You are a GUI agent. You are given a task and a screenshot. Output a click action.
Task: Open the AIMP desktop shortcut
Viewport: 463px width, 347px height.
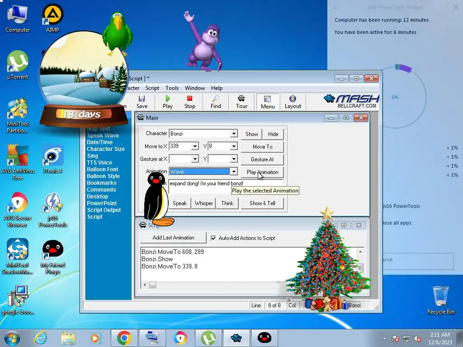pos(52,18)
